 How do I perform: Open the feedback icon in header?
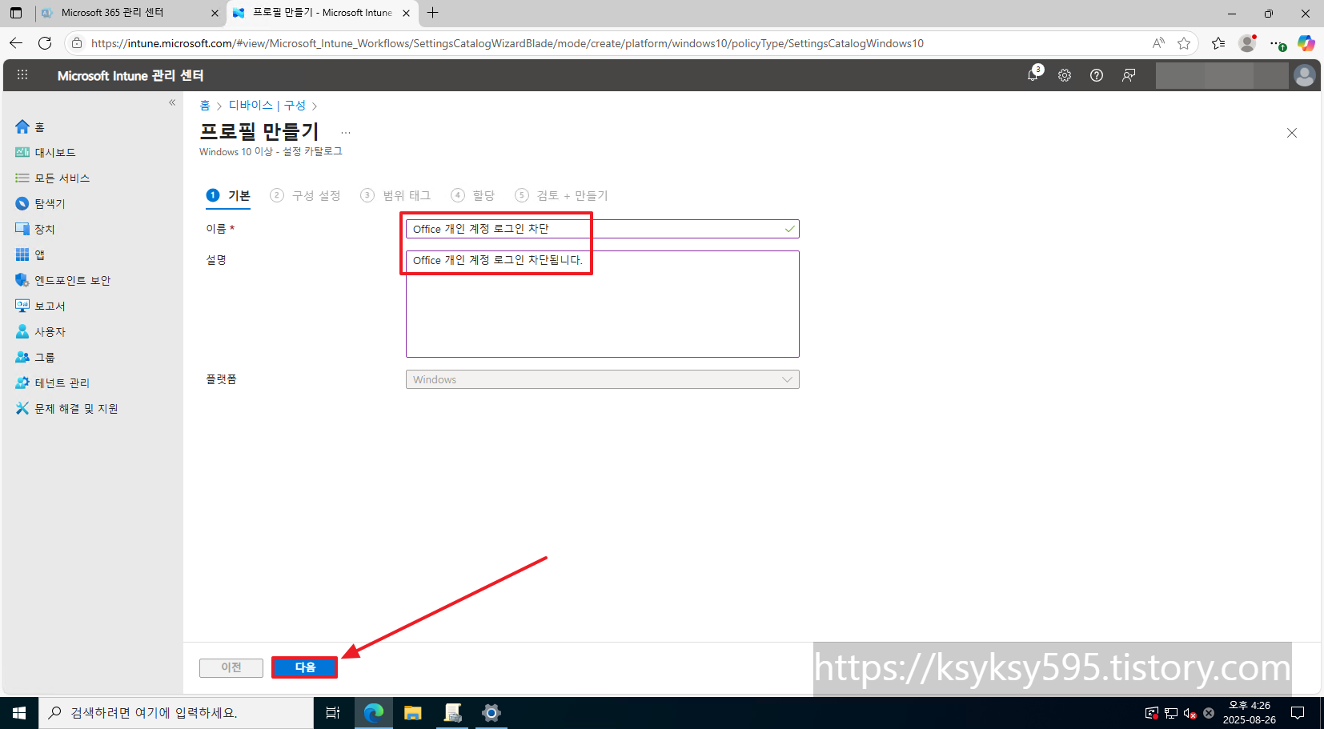tap(1129, 75)
